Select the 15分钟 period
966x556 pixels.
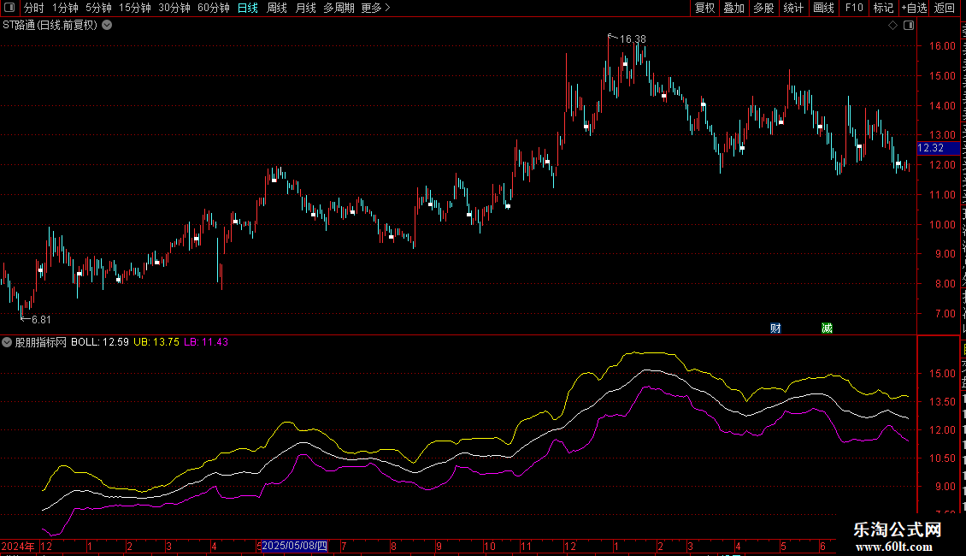pos(135,8)
